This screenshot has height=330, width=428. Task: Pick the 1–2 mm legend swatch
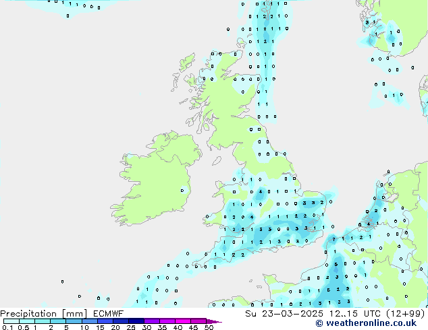point(43,321)
